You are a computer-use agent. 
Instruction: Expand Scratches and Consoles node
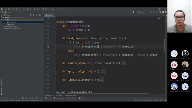[4, 29]
